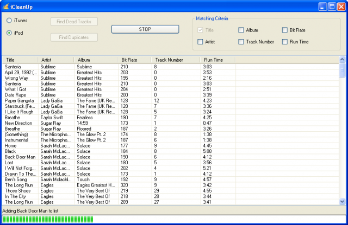Click the Floored album cell
This screenshot has height=225, width=348.
pyautogui.click(x=84, y=128)
